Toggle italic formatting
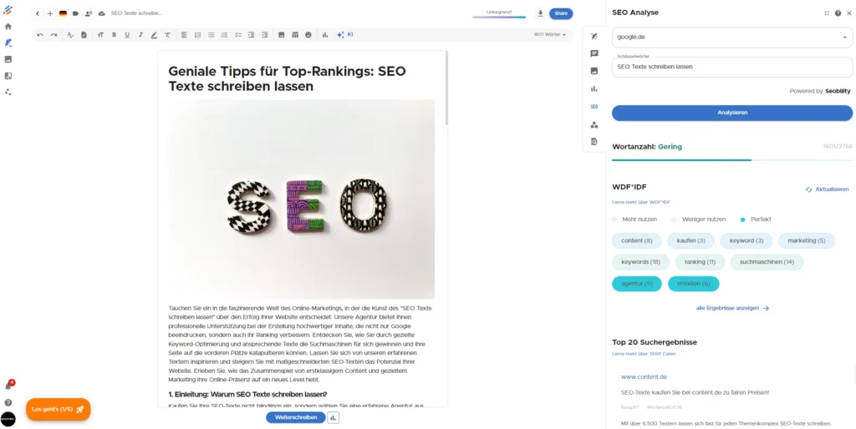This screenshot has height=429, width=856. coord(140,35)
